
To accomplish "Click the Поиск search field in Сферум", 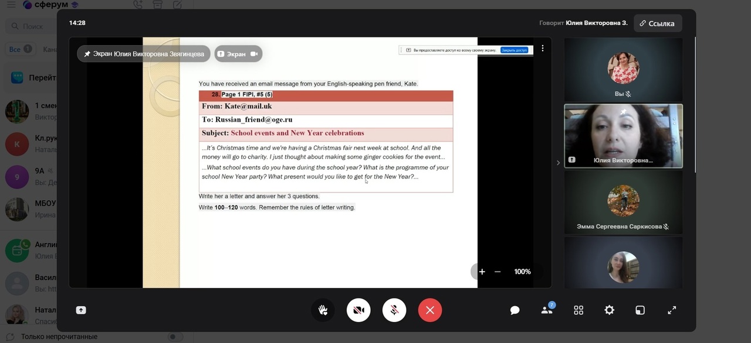I will 31,26.
